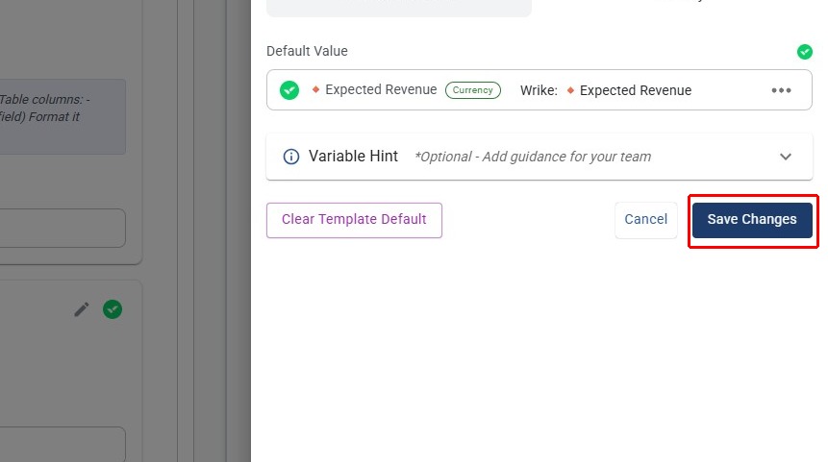Select the Wrike Expected Revenue field text
This screenshot has height=462, width=828.
(635, 90)
